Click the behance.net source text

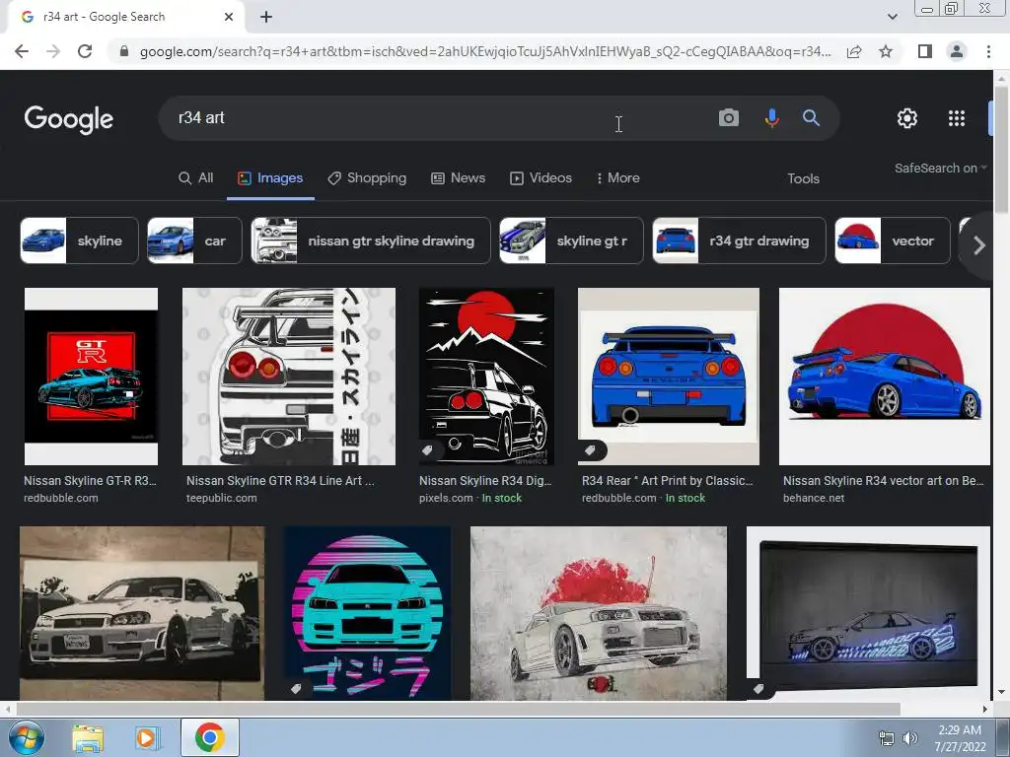pyautogui.click(x=814, y=498)
